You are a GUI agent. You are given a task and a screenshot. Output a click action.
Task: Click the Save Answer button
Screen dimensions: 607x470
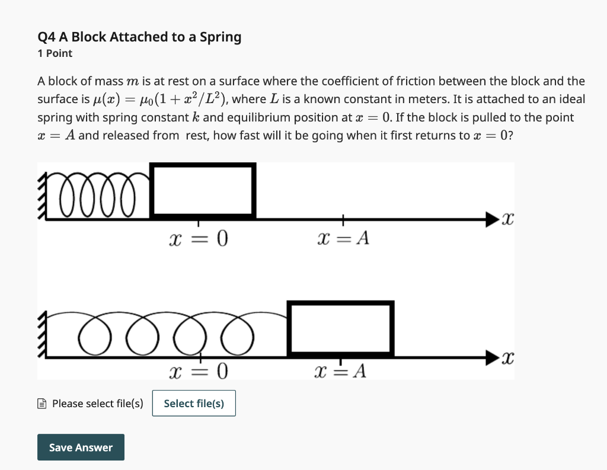pos(81,447)
